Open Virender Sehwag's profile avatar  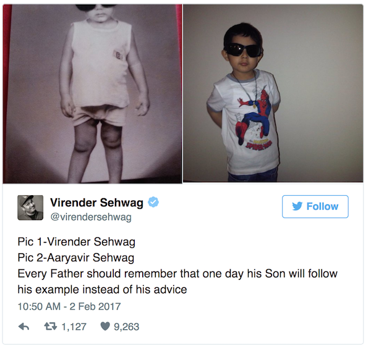(30, 208)
